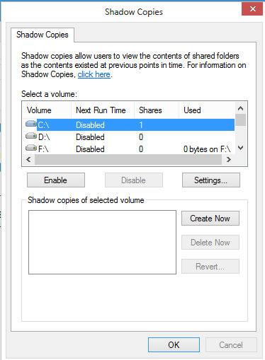Select the C:\ drive icon
265x360 pixels.
(31, 124)
